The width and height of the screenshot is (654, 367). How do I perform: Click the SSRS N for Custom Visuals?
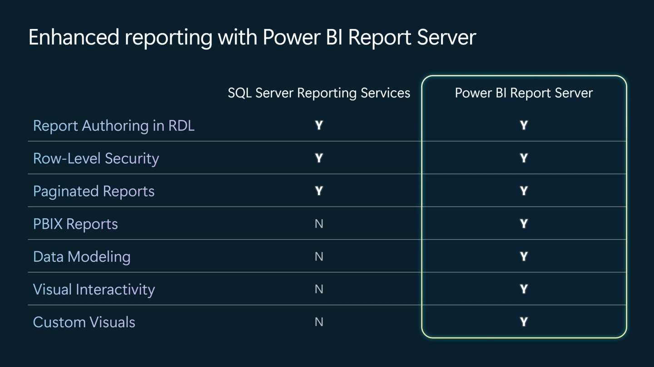(x=319, y=322)
